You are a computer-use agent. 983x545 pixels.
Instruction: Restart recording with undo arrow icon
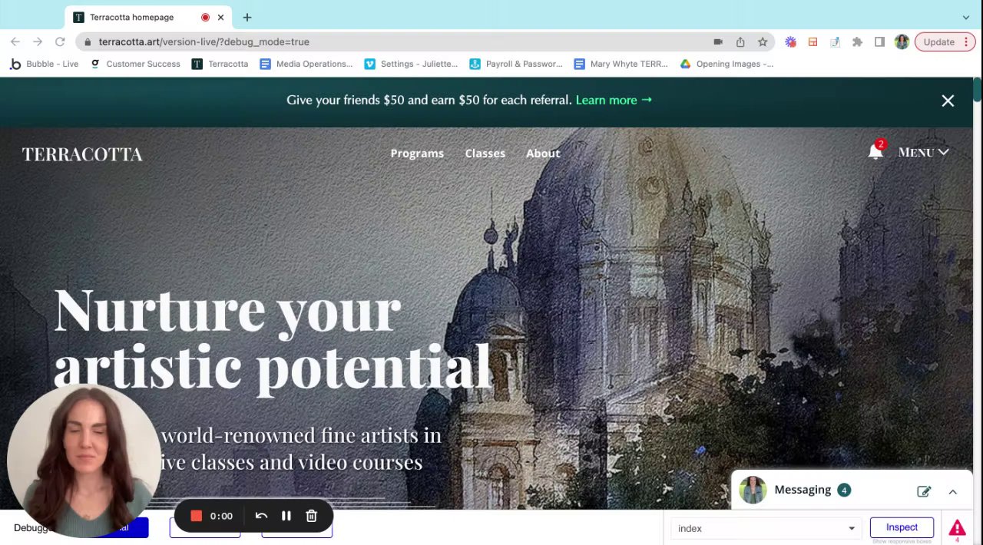pyautogui.click(x=261, y=516)
